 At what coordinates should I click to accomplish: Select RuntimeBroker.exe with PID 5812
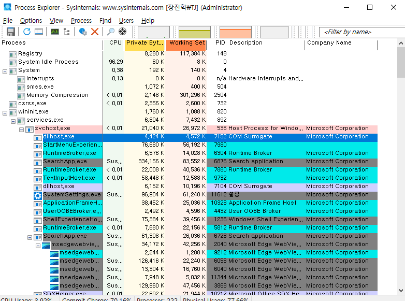pos(189,227)
